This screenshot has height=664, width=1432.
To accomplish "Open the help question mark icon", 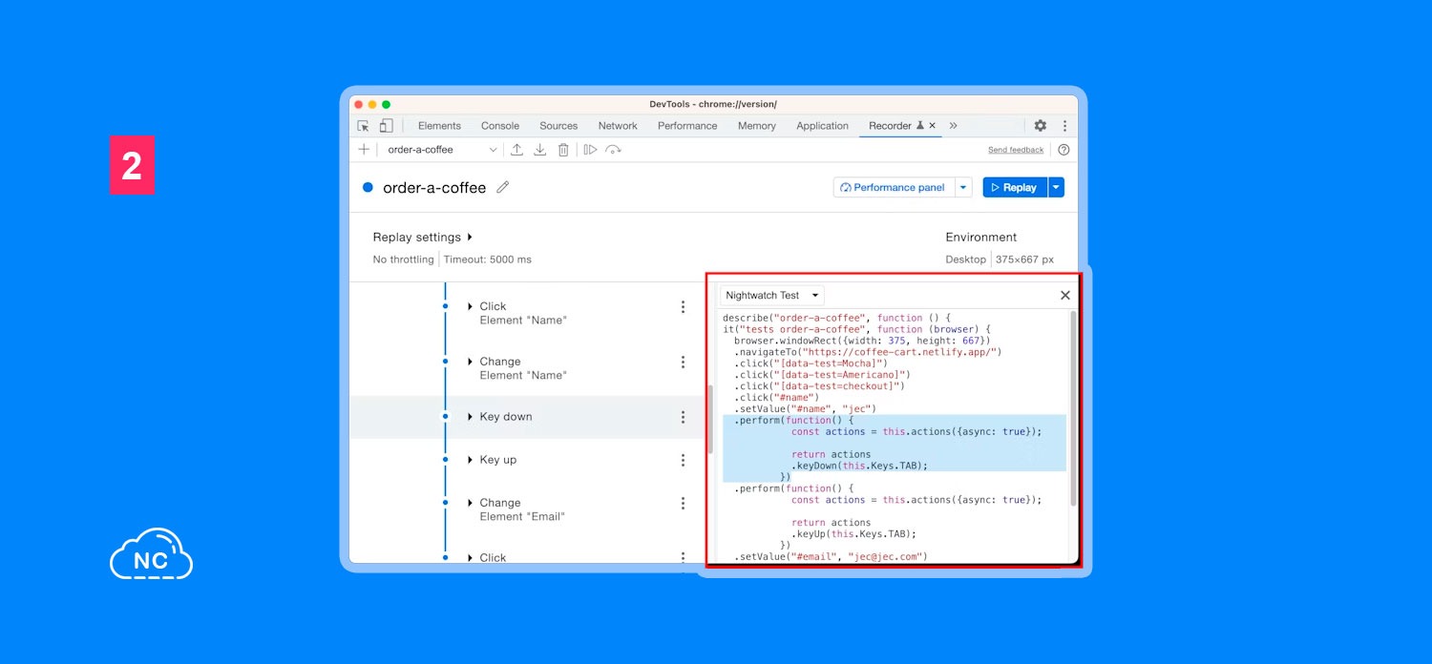I will point(1063,150).
